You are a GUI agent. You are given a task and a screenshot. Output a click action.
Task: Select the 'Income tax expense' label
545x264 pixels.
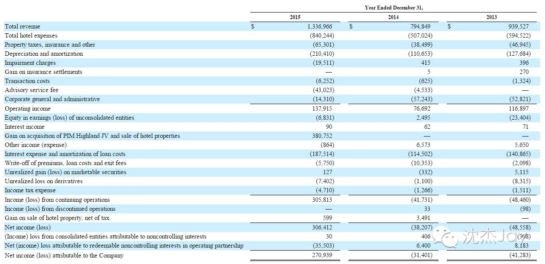click(x=30, y=190)
